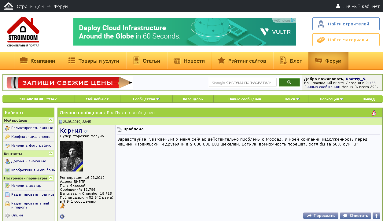Collapse the Контакты section

coord(51,154)
